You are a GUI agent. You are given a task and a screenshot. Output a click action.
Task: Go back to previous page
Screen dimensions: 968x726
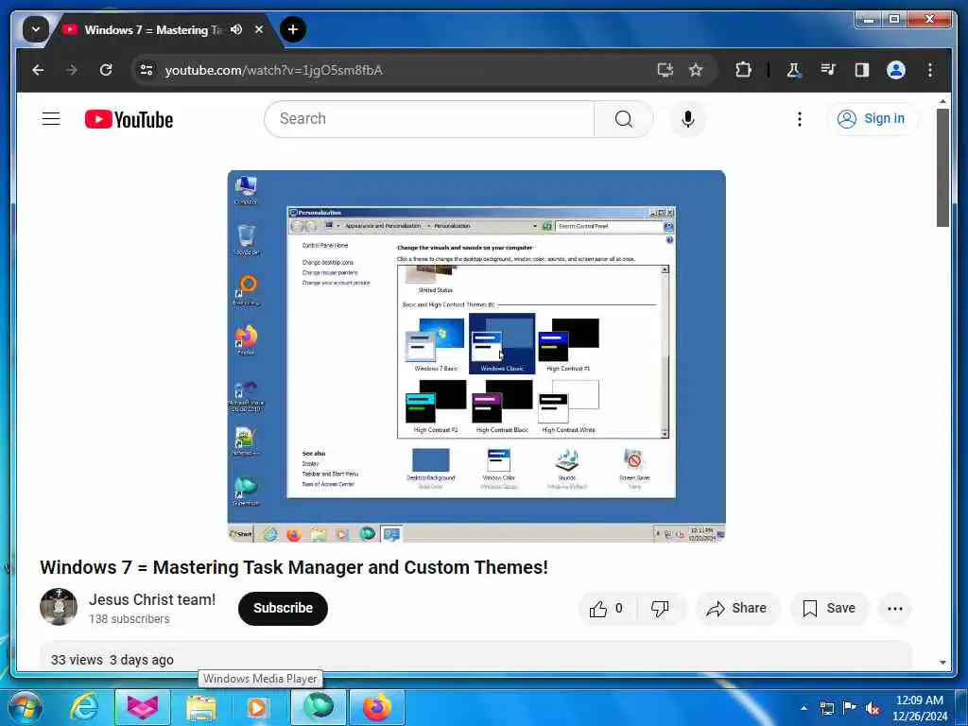pyautogui.click(x=38, y=70)
